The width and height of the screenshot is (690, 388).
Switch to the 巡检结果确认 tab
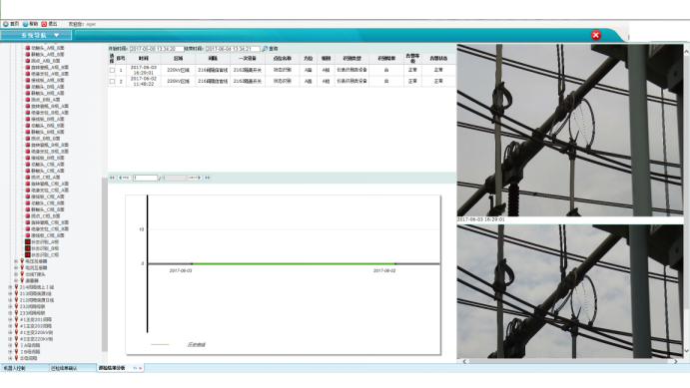pyautogui.click(x=73, y=368)
